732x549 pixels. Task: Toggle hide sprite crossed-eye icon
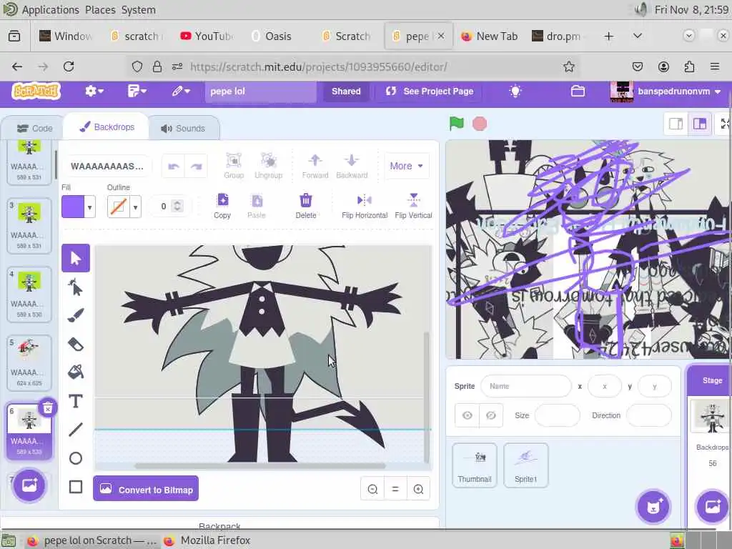coord(491,415)
